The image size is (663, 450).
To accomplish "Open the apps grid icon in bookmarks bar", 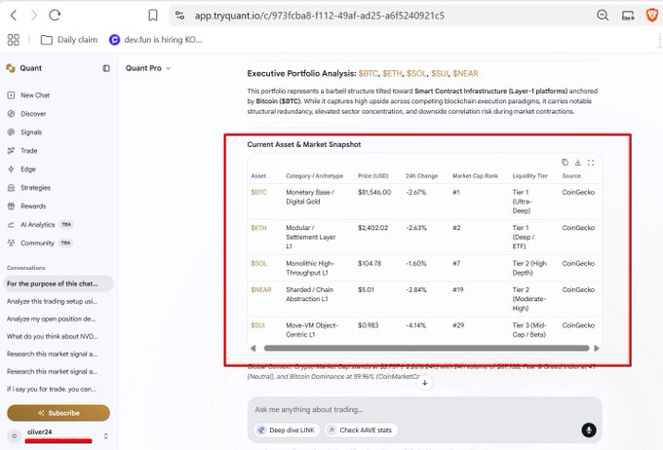I will pyautogui.click(x=13, y=40).
